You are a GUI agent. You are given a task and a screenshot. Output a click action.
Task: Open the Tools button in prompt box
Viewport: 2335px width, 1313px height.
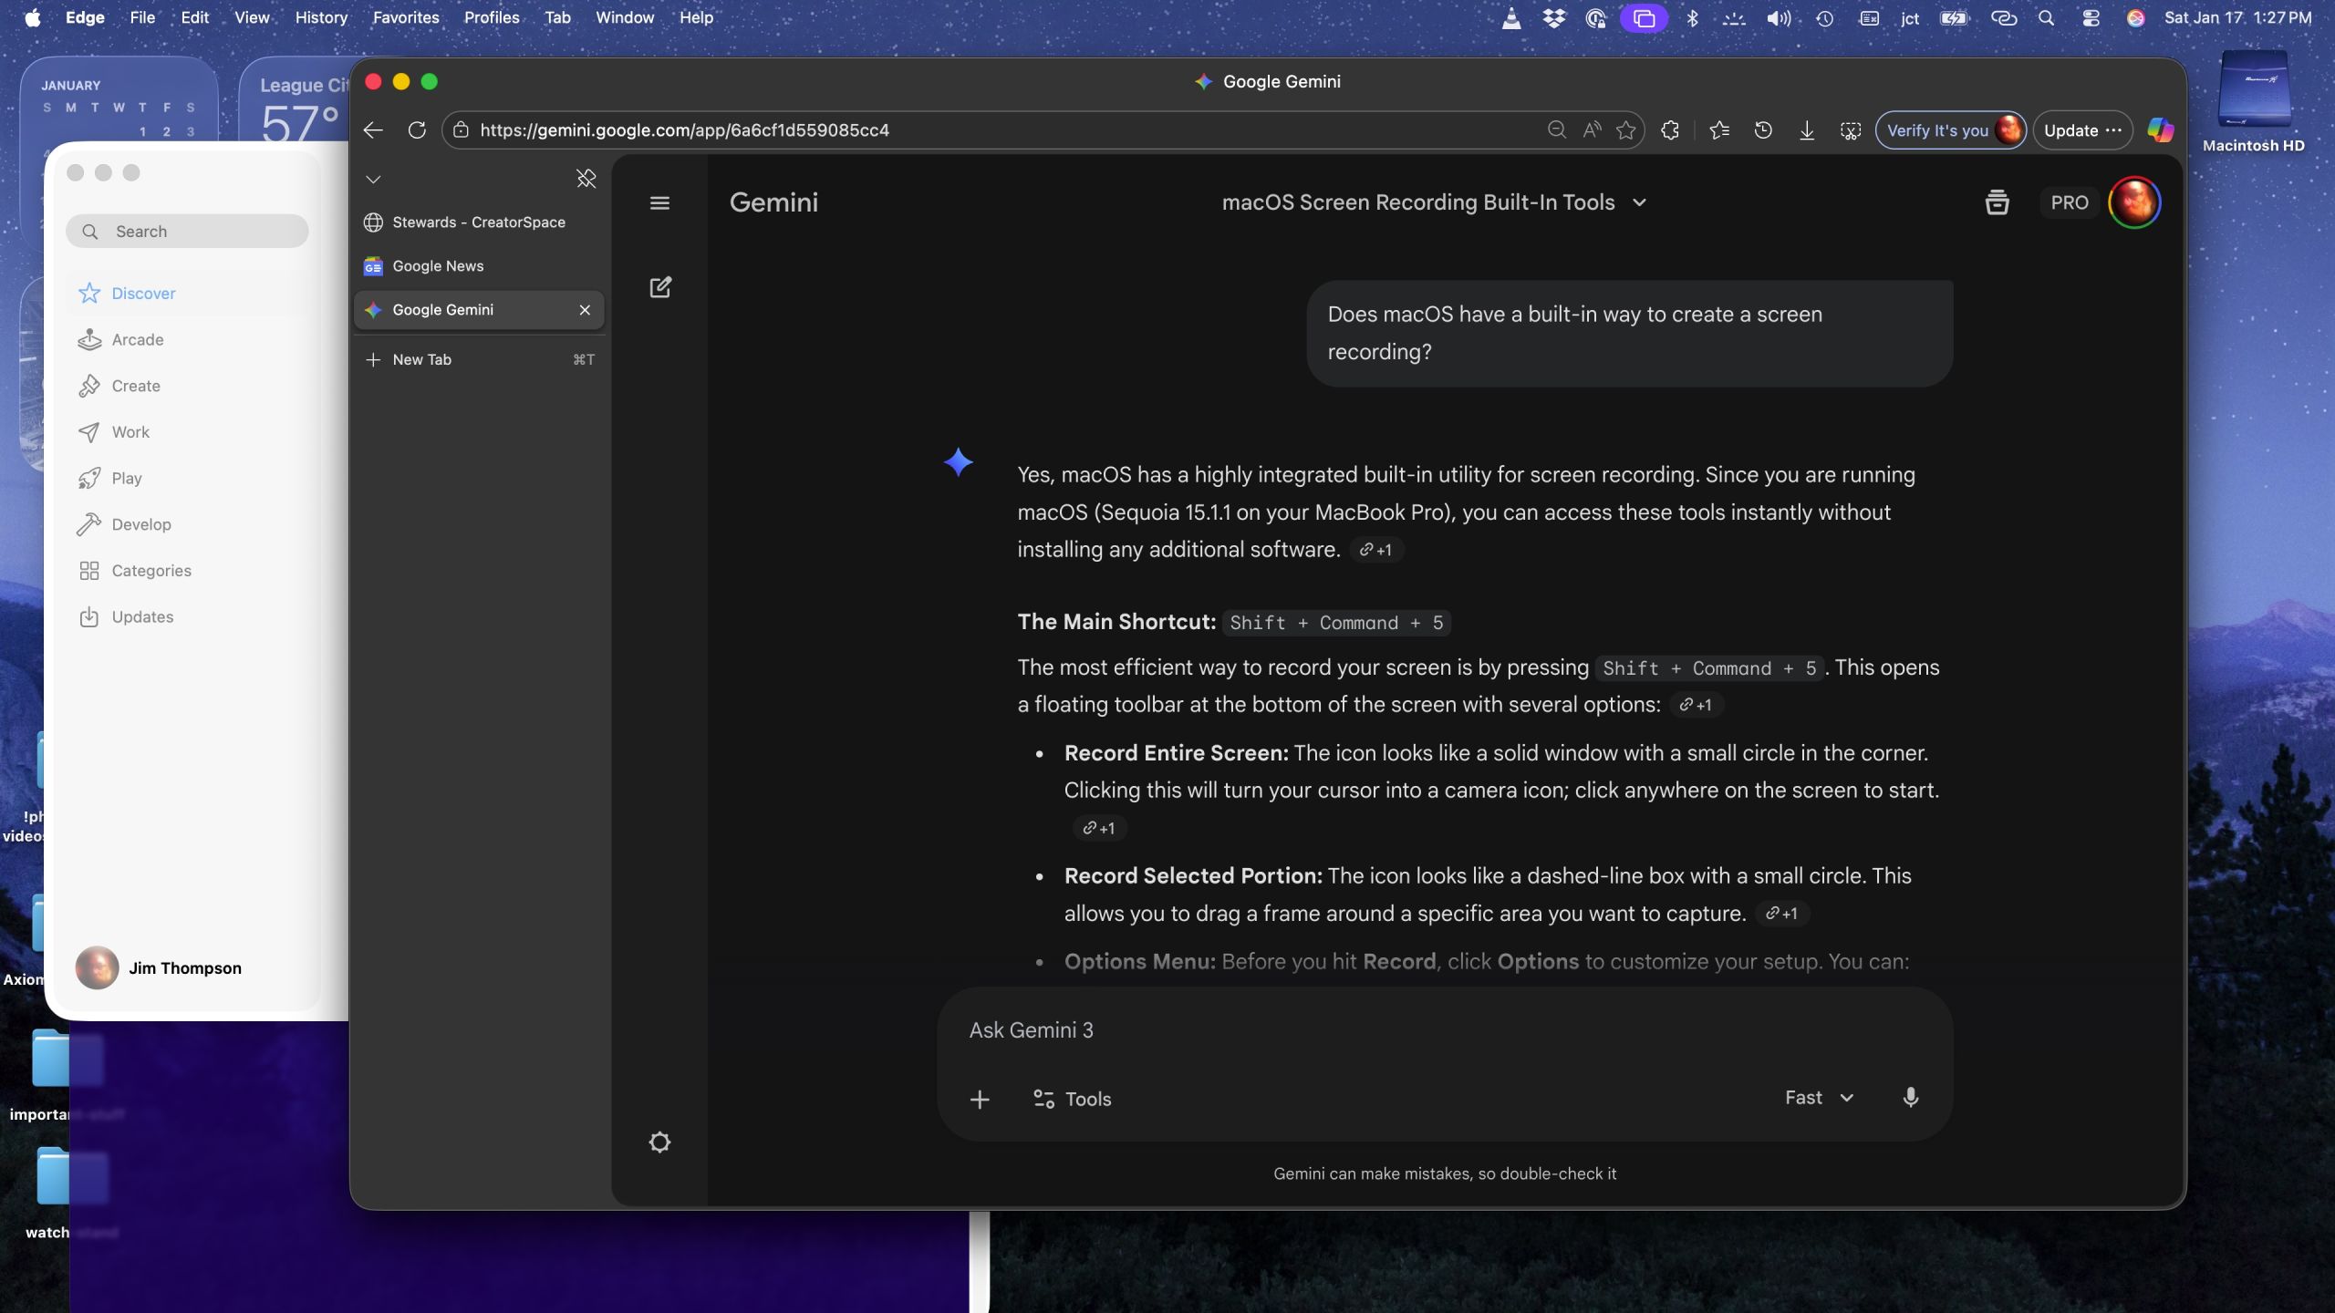[x=1072, y=1100]
